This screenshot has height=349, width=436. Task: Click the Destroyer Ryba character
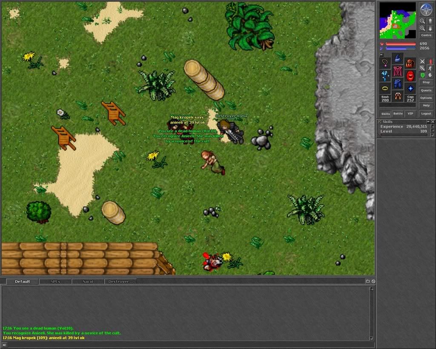pos(231,131)
